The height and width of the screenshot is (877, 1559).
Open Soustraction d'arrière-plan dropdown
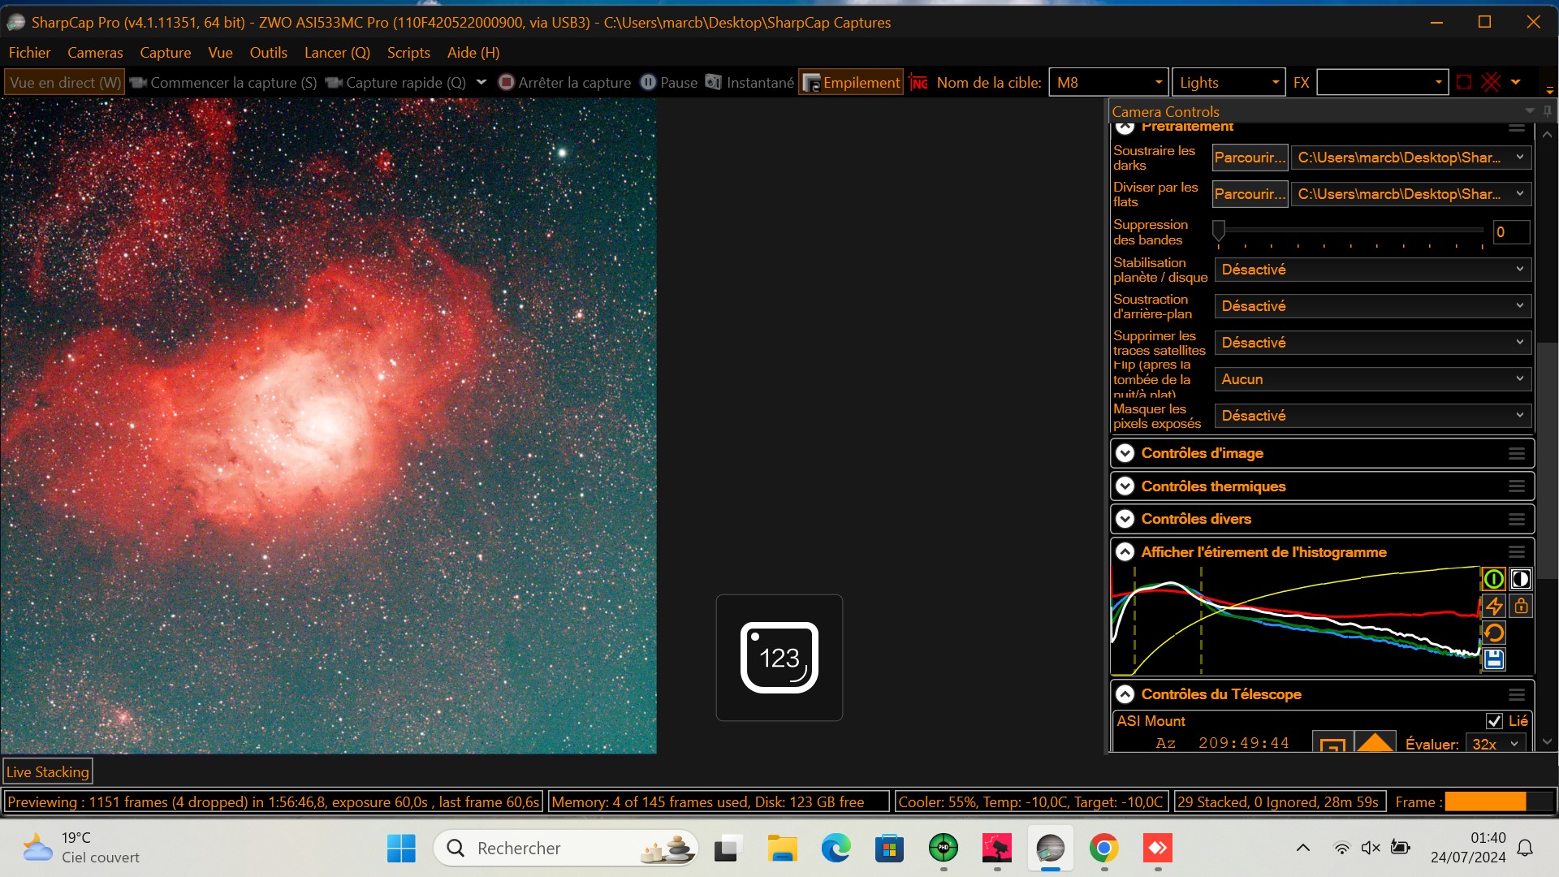pyautogui.click(x=1372, y=306)
